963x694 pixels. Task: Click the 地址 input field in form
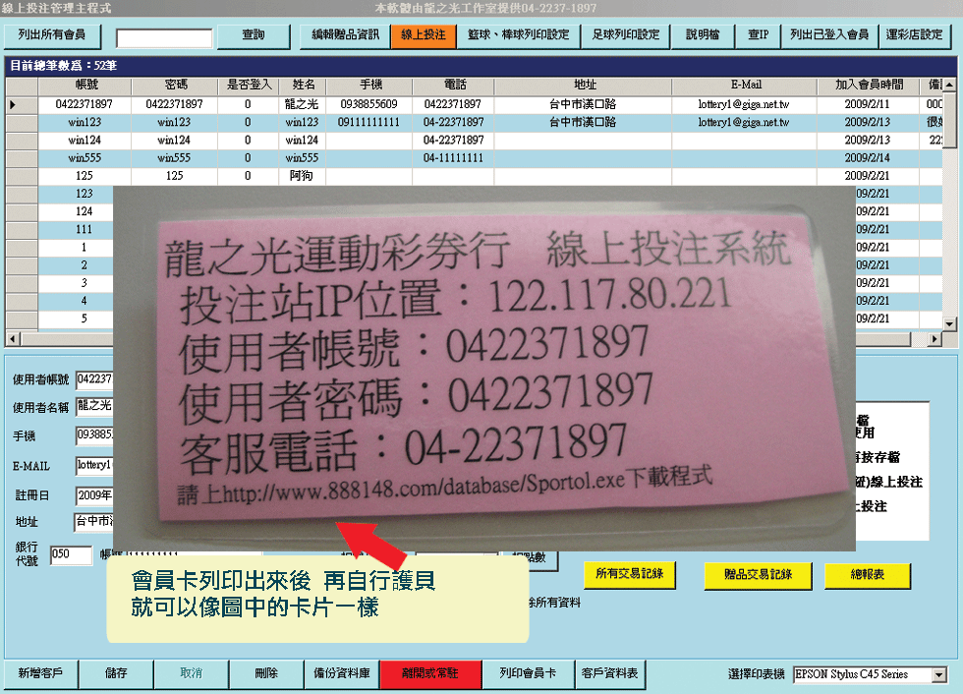[94, 521]
